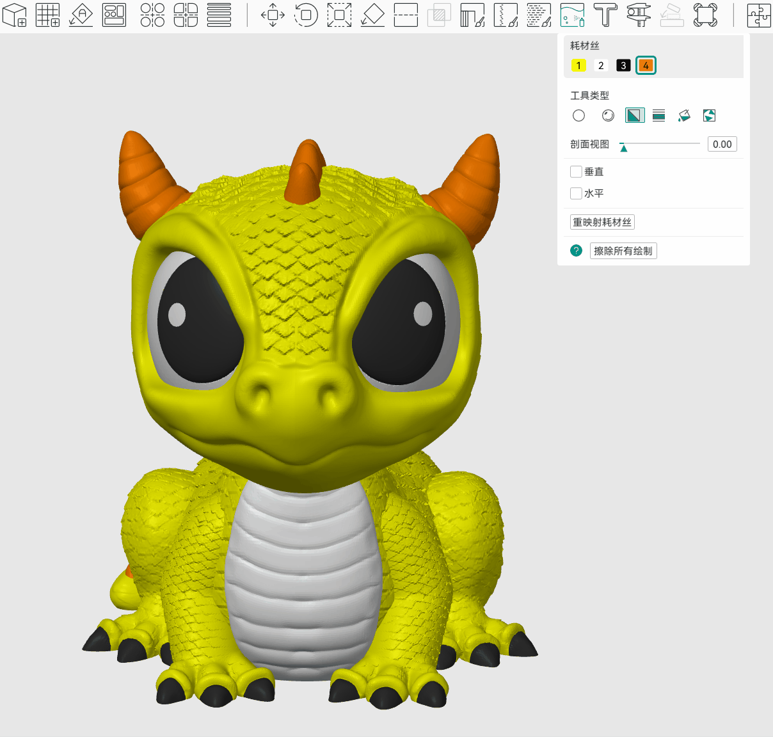Screen dimensions: 773x737
Task: Open the Seam painting tool
Action: (x=506, y=15)
